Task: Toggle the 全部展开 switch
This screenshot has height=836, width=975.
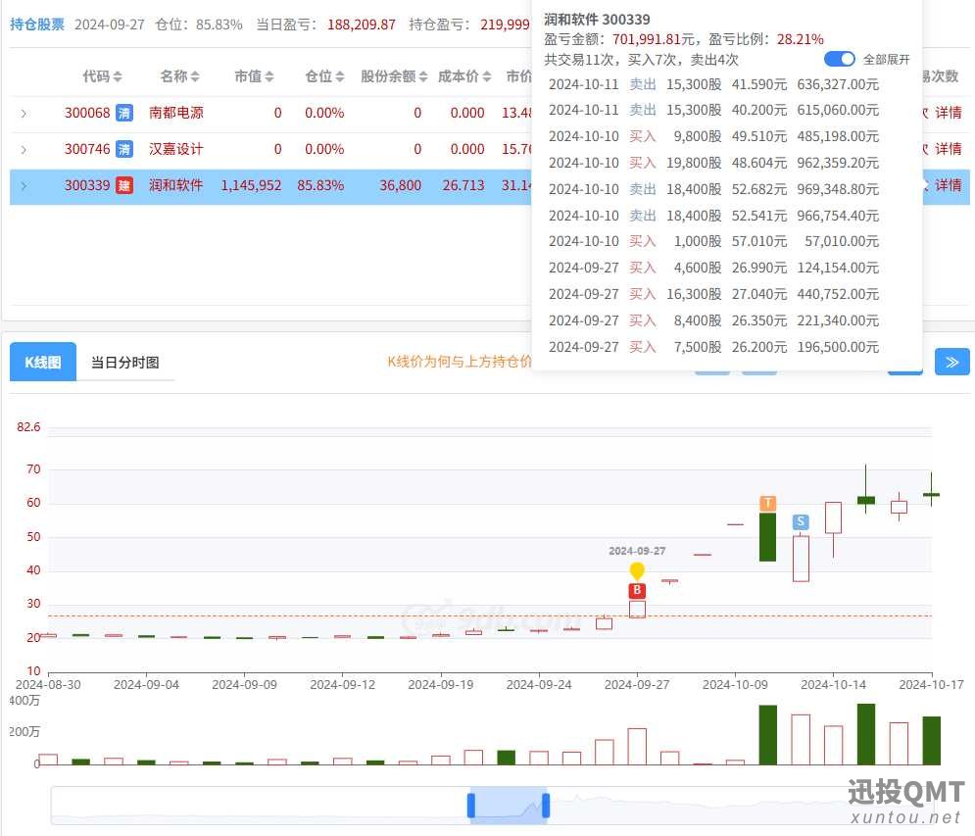Action: [840, 59]
